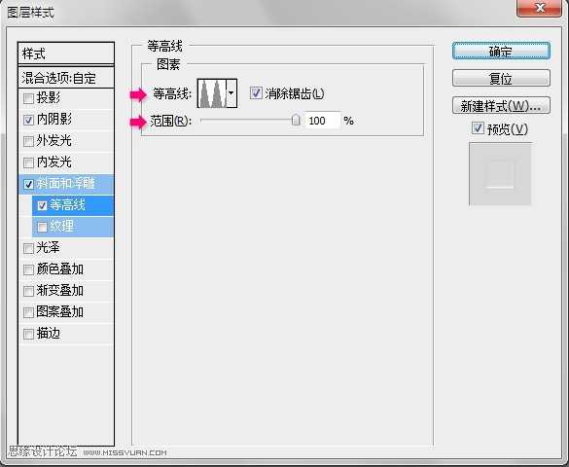Select the 光泽 style entry label
The height and width of the screenshot is (467, 569).
point(49,247)
